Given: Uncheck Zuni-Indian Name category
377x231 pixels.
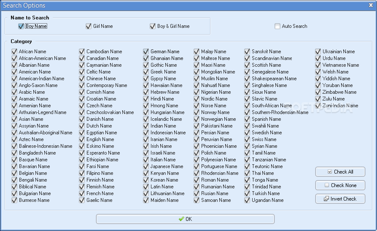Looking at the screenshot, I should [x=318, y=106].
